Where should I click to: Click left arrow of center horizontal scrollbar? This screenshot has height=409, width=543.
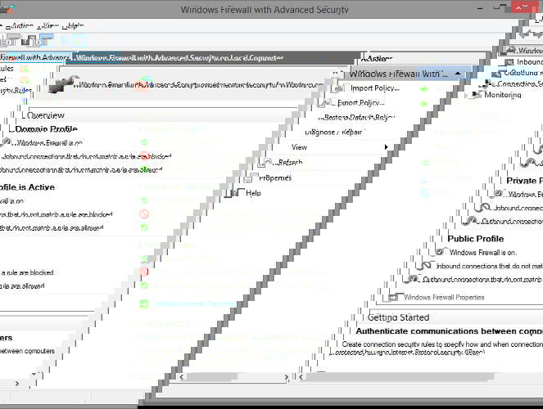pos(182,377)
